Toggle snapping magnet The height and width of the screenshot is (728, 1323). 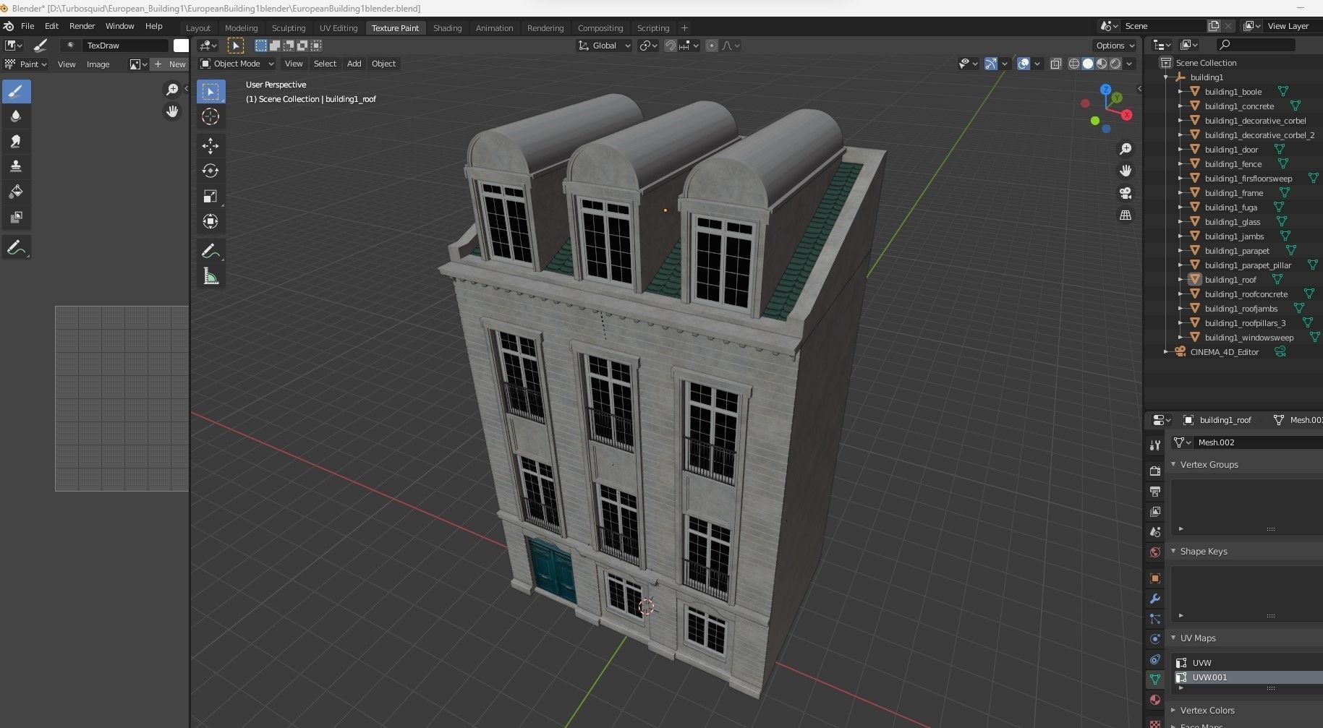pos(671,46)
